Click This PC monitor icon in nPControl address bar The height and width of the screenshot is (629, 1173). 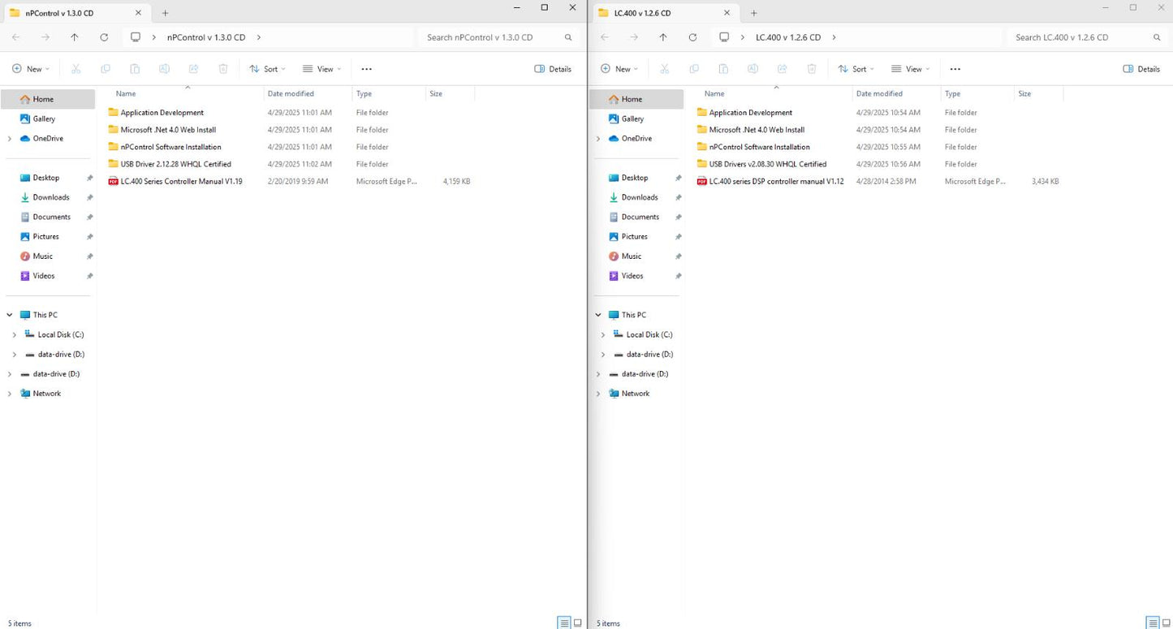[x=136, y=37]
